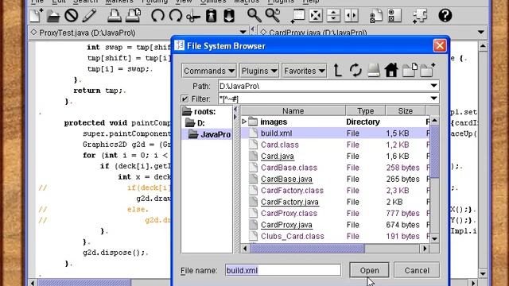
Task: Sort files by the Size column header
Action: [405, 111]
